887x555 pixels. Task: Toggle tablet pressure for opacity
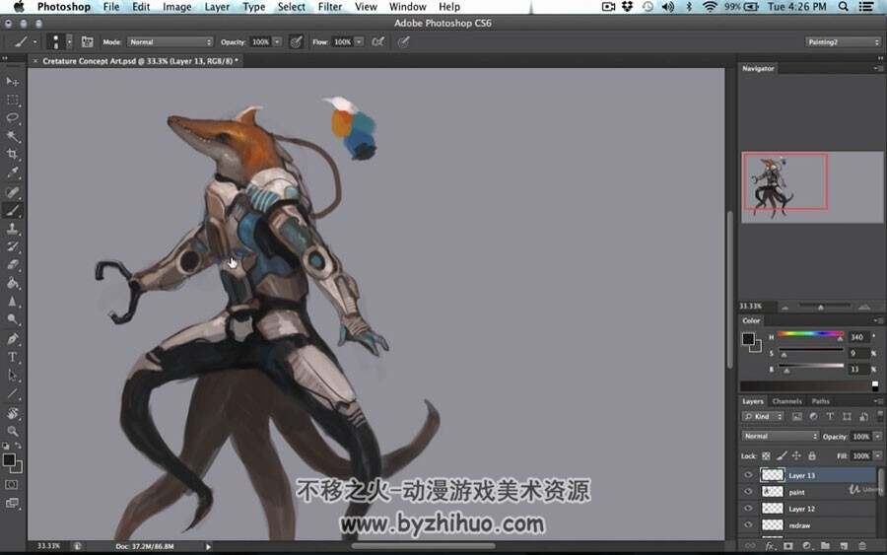point(296,41)
